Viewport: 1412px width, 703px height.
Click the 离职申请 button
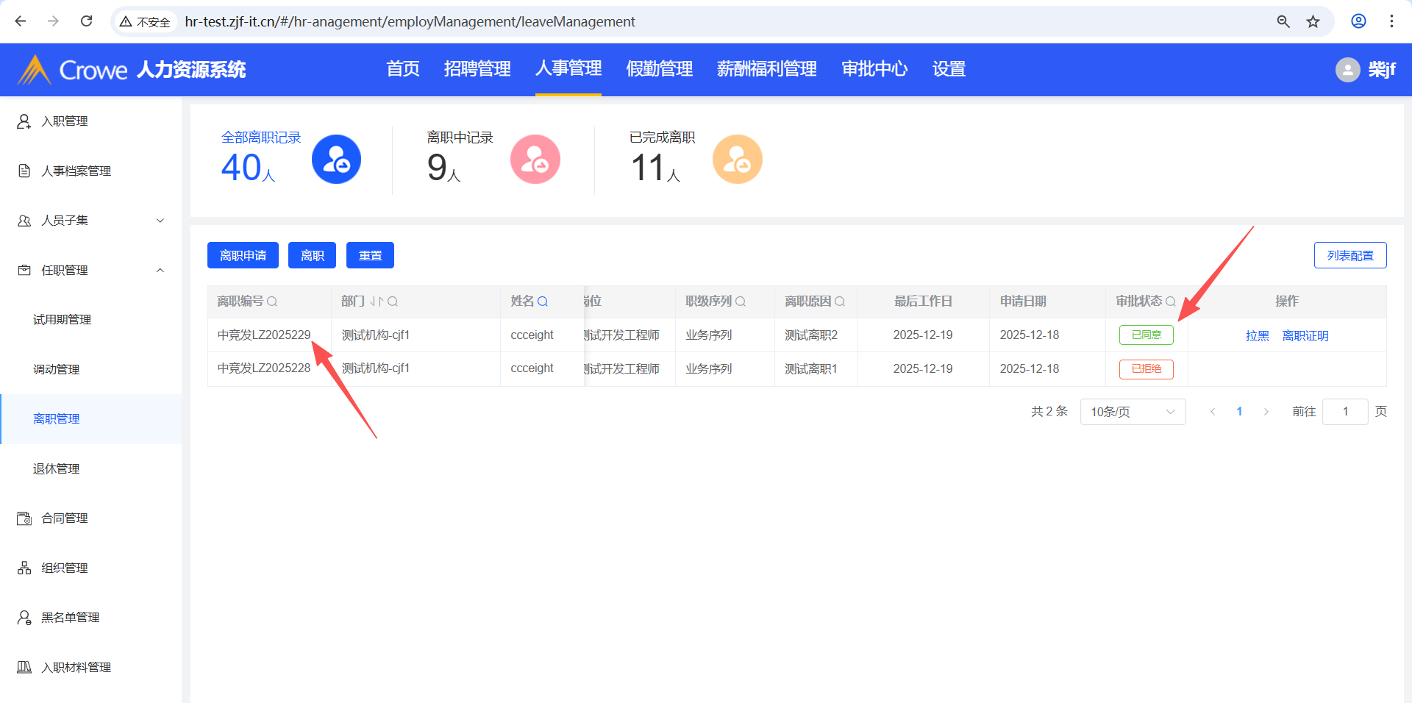[243, 255]
